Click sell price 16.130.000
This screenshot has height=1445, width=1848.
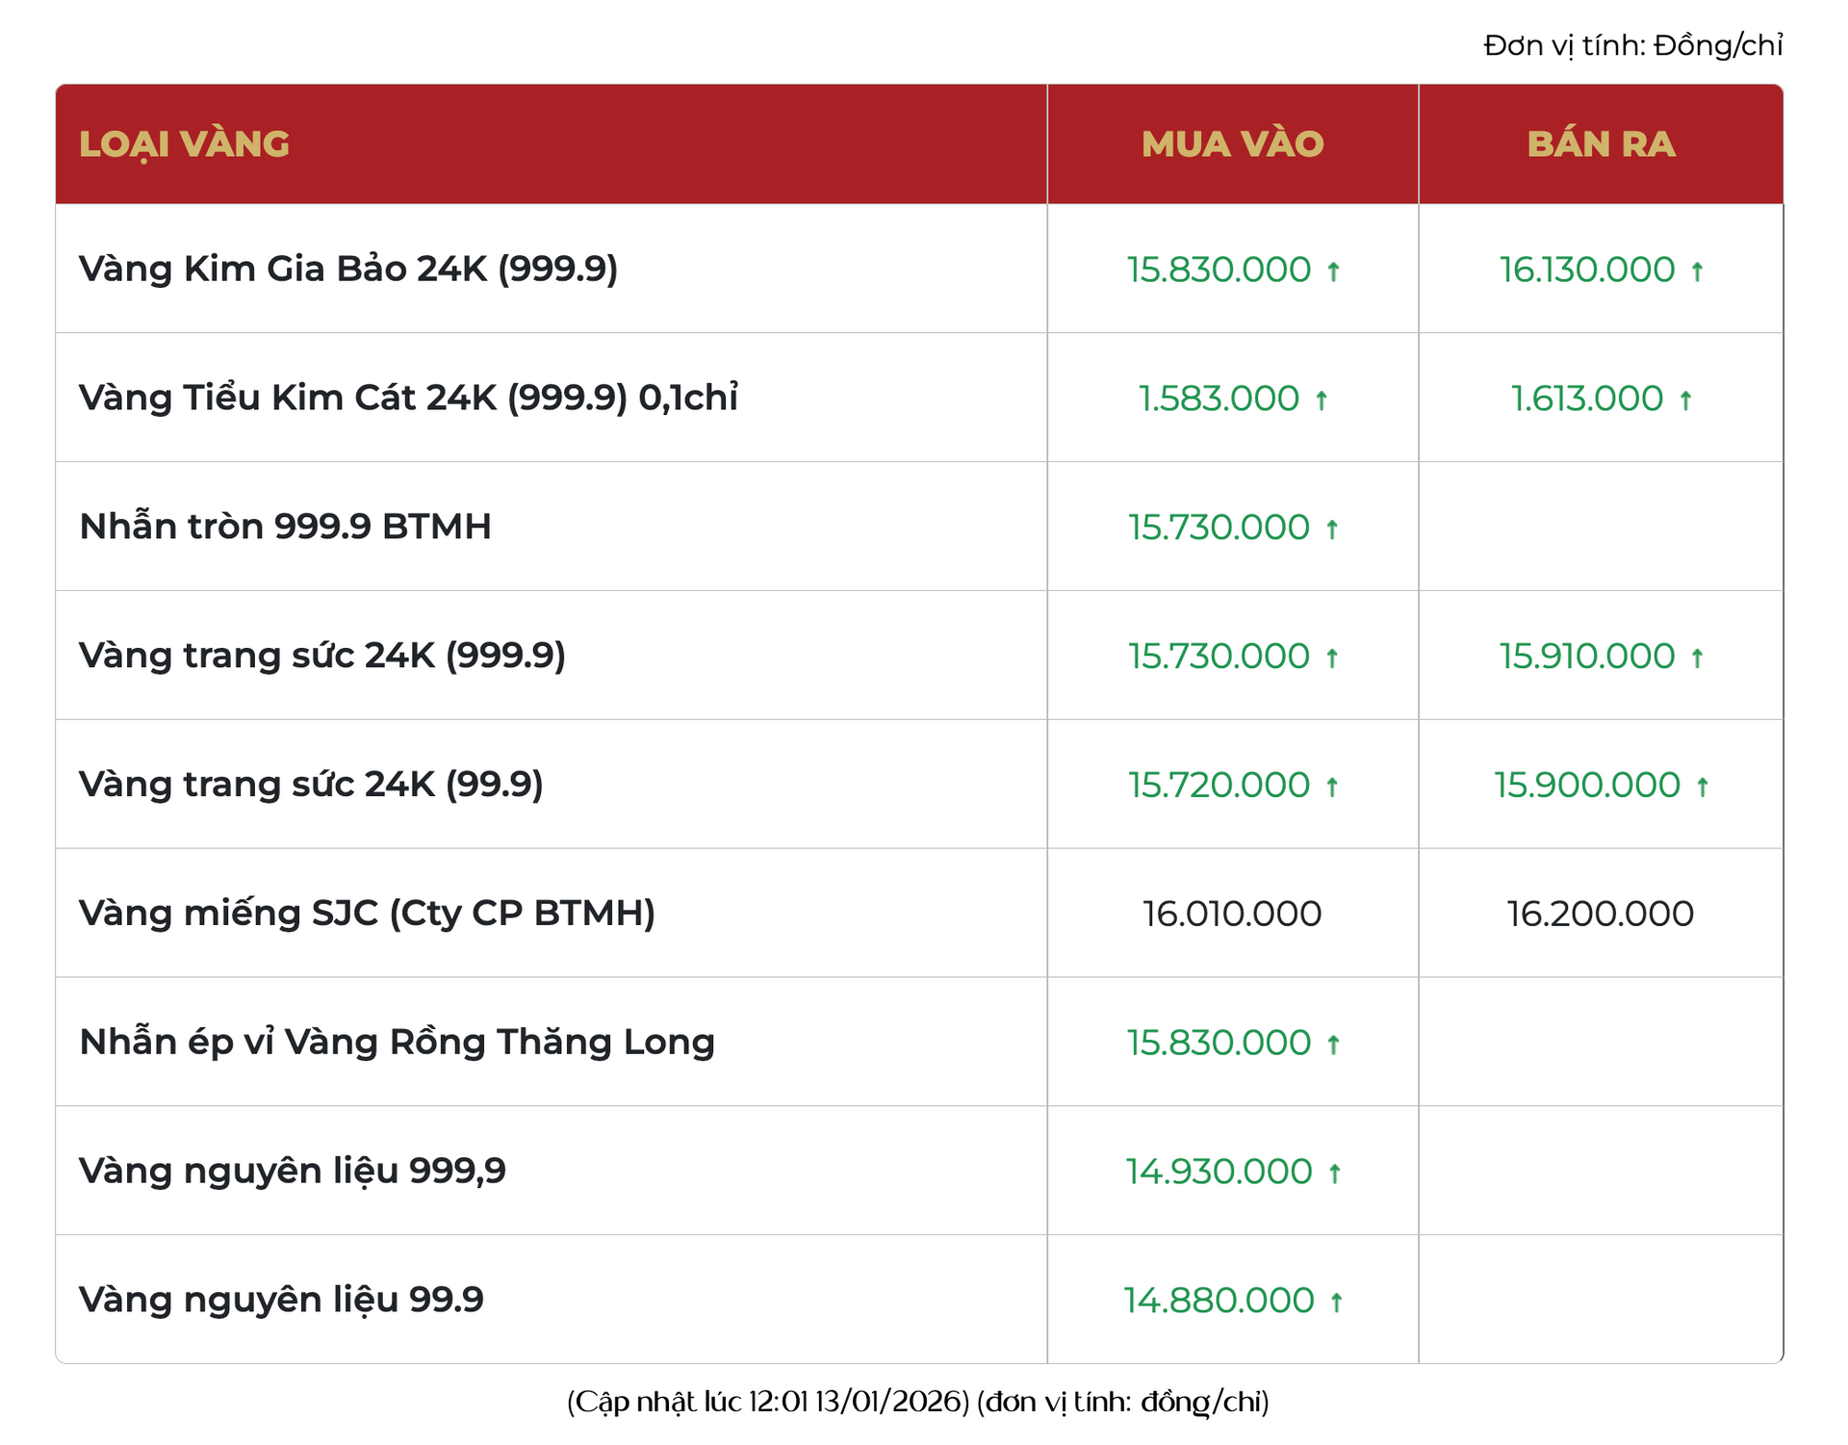pos(1587,270)
